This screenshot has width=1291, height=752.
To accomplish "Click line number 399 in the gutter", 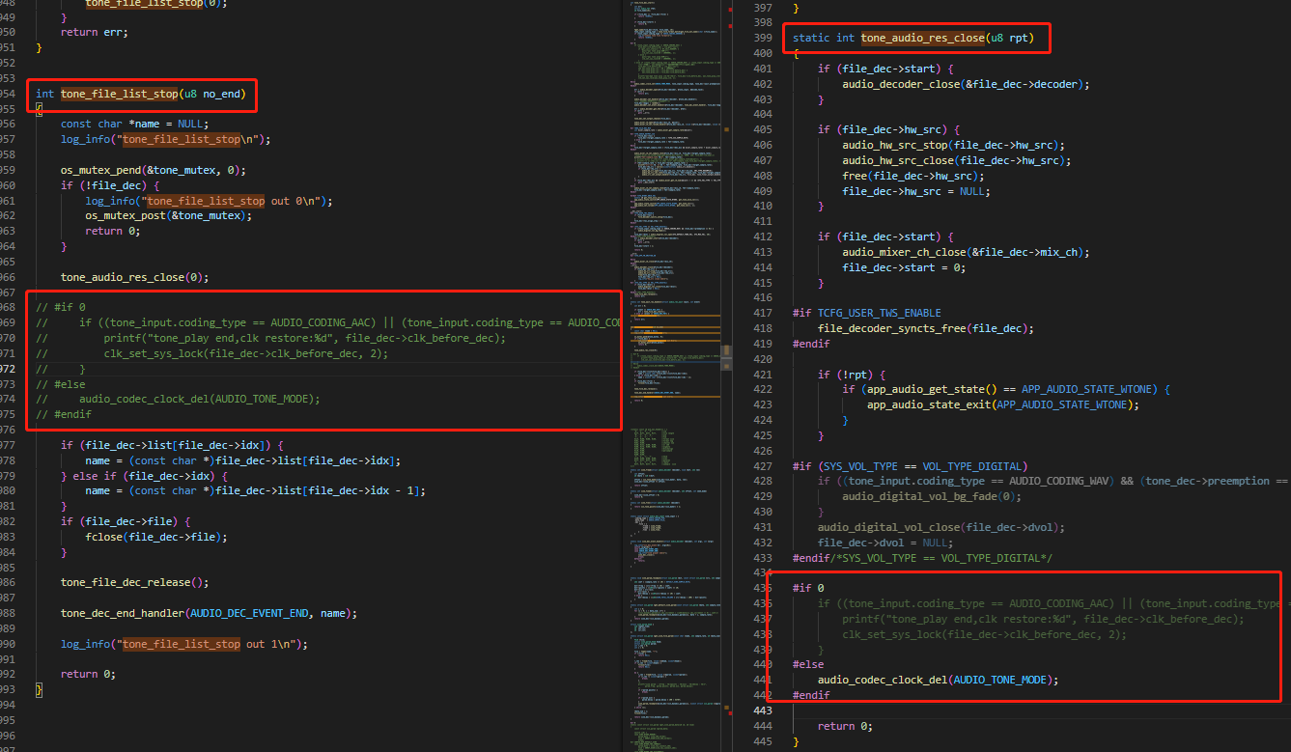I will (x=763, y=38).
